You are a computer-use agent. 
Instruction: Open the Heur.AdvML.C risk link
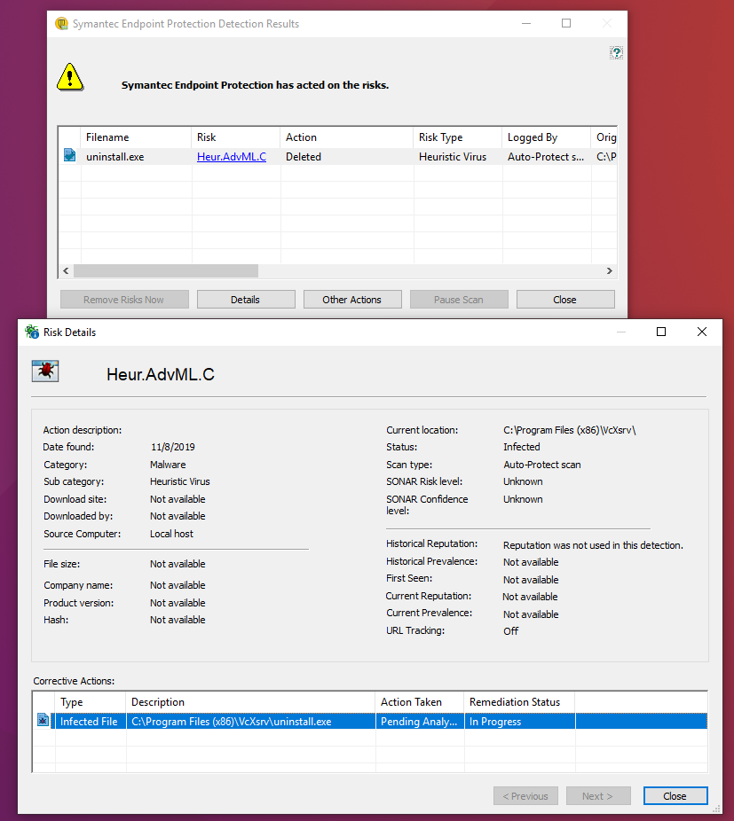point(232,157)
